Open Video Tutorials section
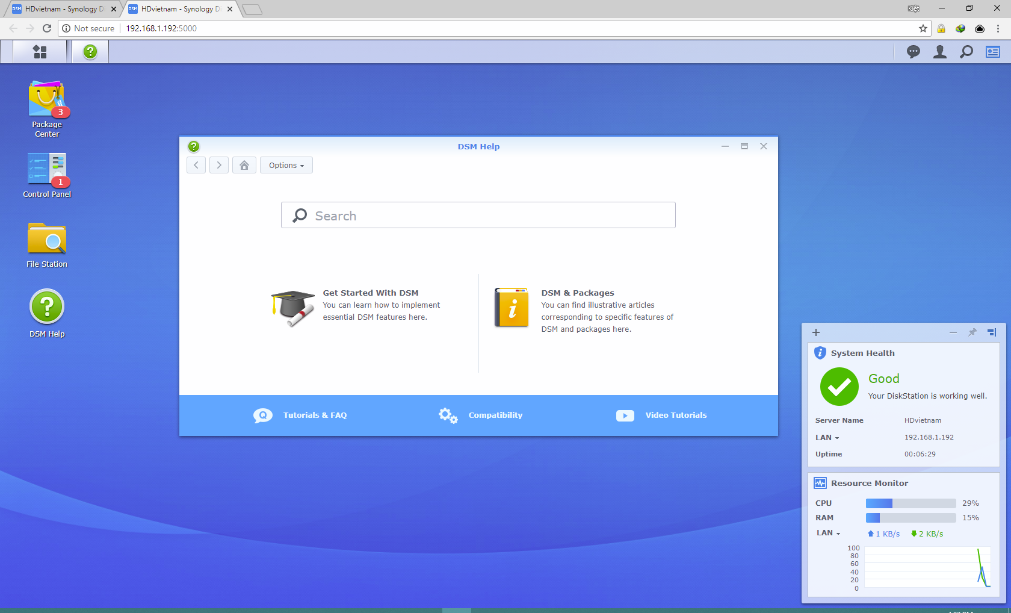 (x=661, y=415)
